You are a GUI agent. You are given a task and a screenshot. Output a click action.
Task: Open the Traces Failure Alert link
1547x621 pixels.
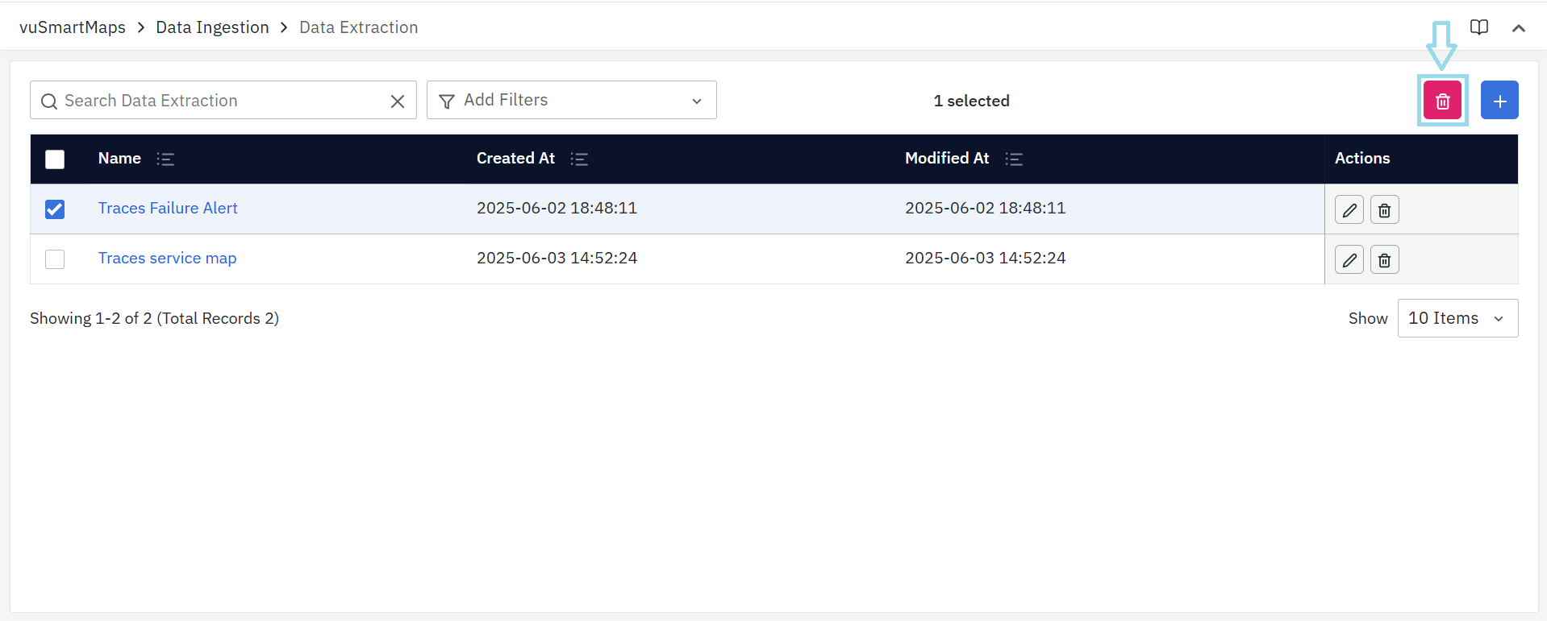point(168,209)
